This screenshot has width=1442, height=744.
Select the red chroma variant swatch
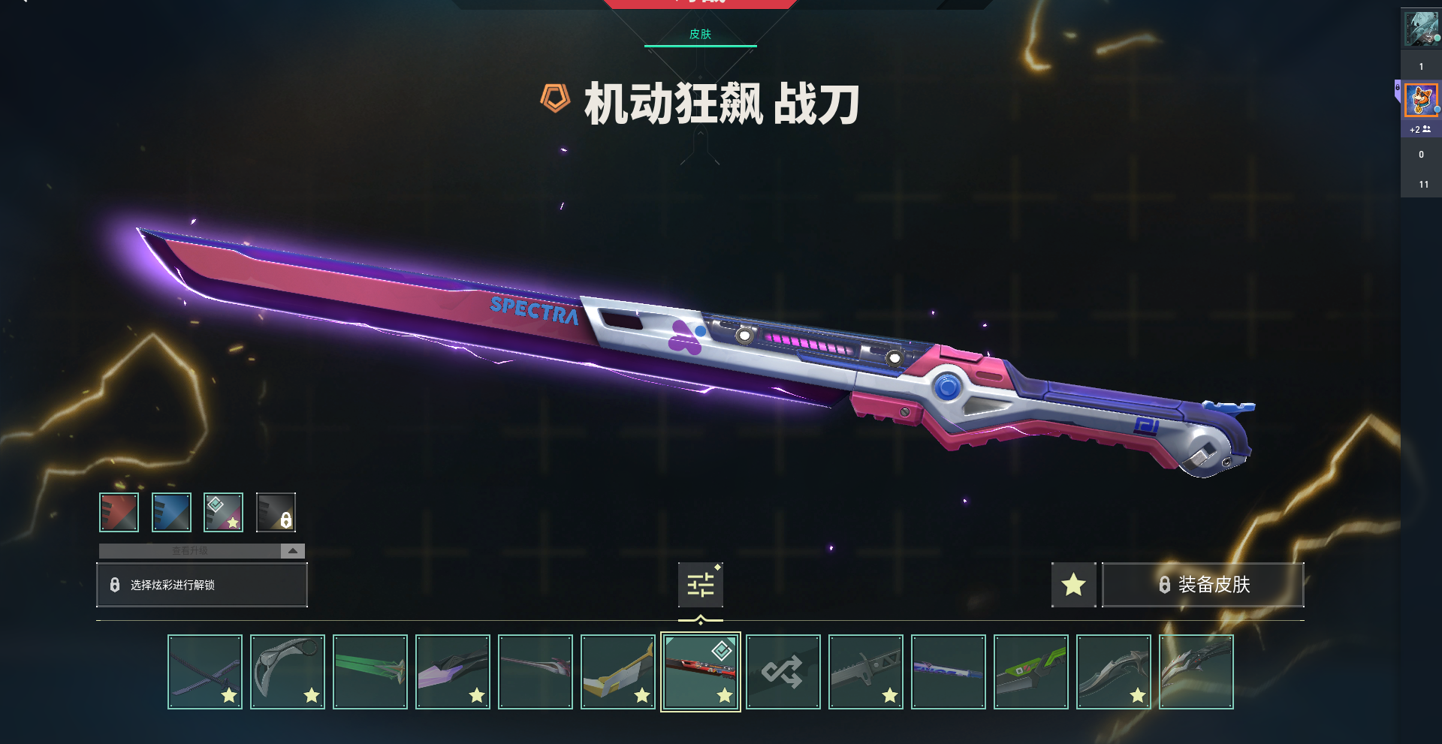click(x=119, y=512)
